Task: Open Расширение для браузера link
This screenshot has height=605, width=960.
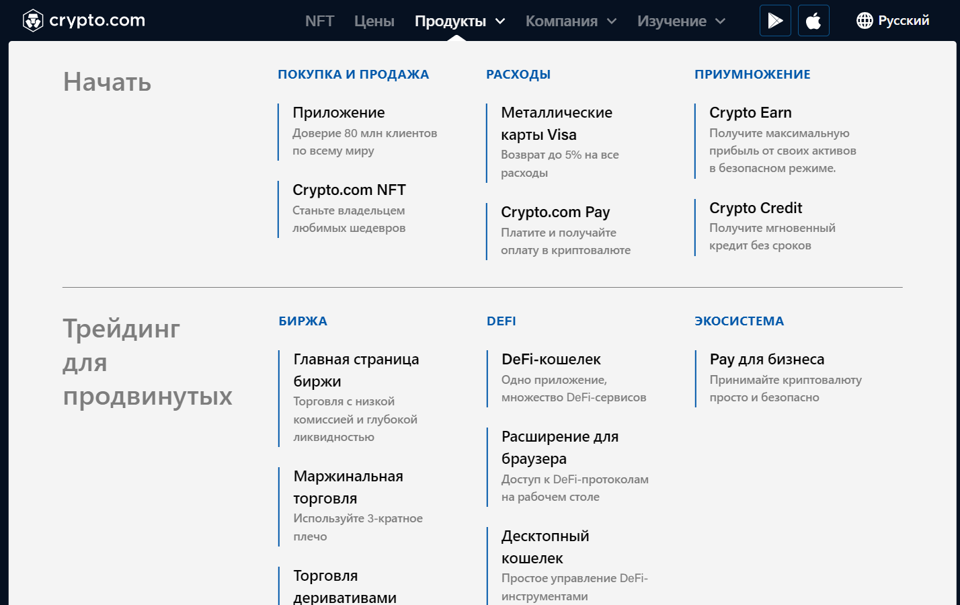Action: (x=560, y=447)
